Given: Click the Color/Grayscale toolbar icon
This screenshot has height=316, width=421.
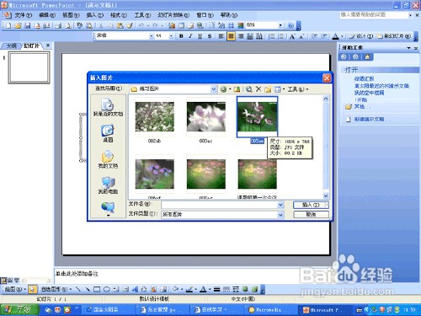Looking at the screenshot, I should pos(241,26).
